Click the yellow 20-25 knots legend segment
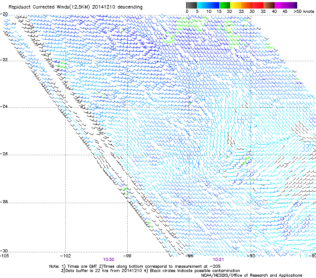The image size is (316, 278). [236, 5]
